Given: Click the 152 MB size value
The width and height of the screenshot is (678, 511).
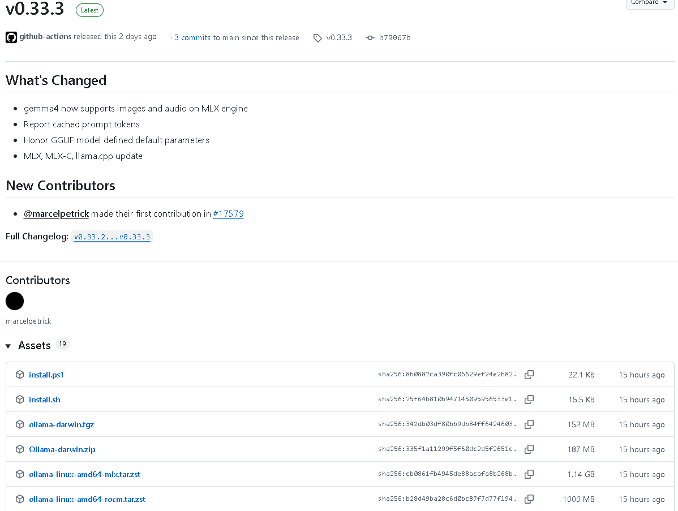Looking at the screenshot, I should pyautogui.click(x=581, y=424).
